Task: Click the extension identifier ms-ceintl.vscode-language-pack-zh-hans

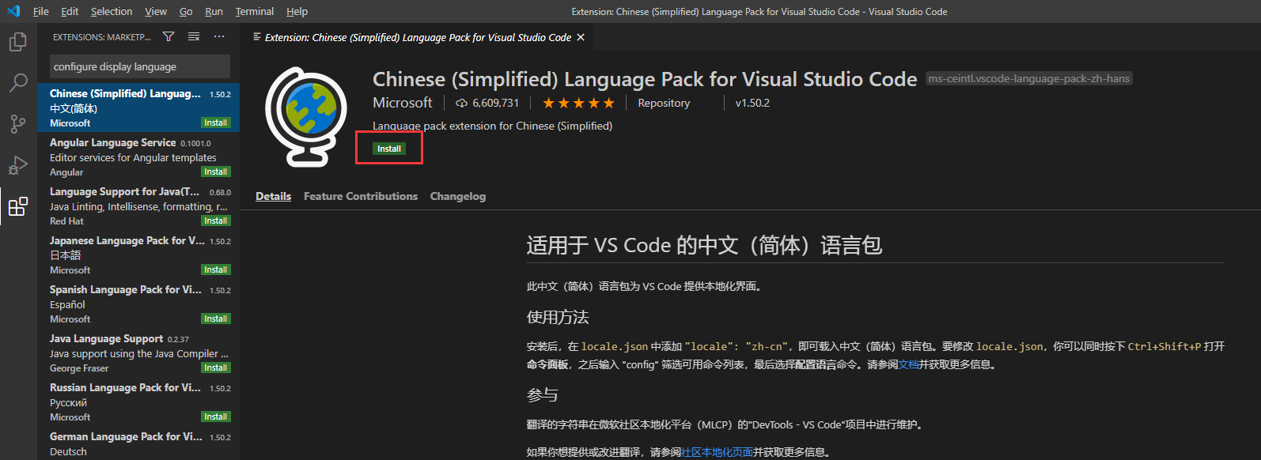Action: tap(1028, 78)
